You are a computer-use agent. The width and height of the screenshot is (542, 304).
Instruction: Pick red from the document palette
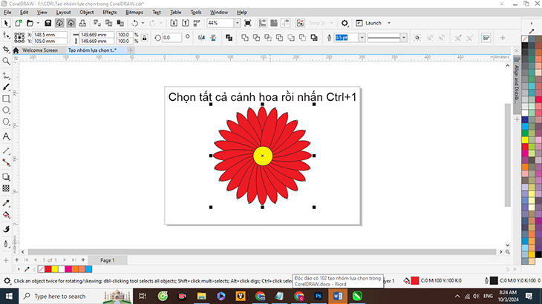pyautogui.click(x=48, y=269)
